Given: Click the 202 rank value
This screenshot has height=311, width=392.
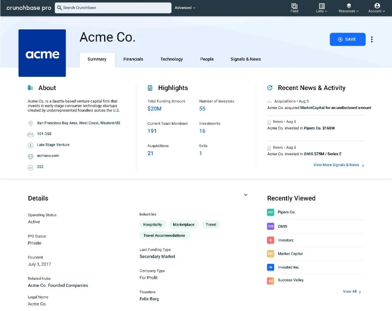Looking at the screenshot, I should [x=40, y=167].
